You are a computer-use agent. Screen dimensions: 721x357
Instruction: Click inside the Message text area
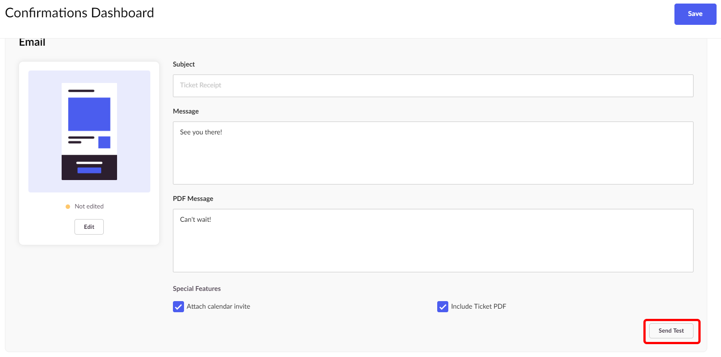click(433, 153)
